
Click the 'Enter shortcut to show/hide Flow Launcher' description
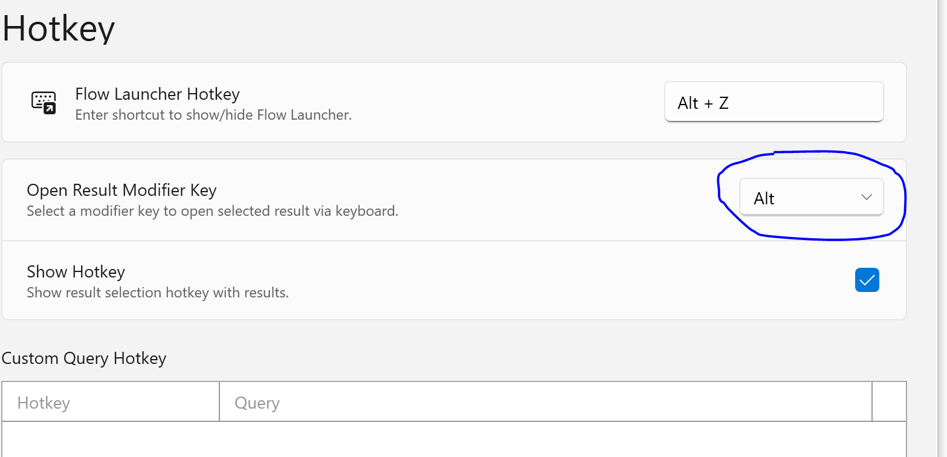coord(213,115)
